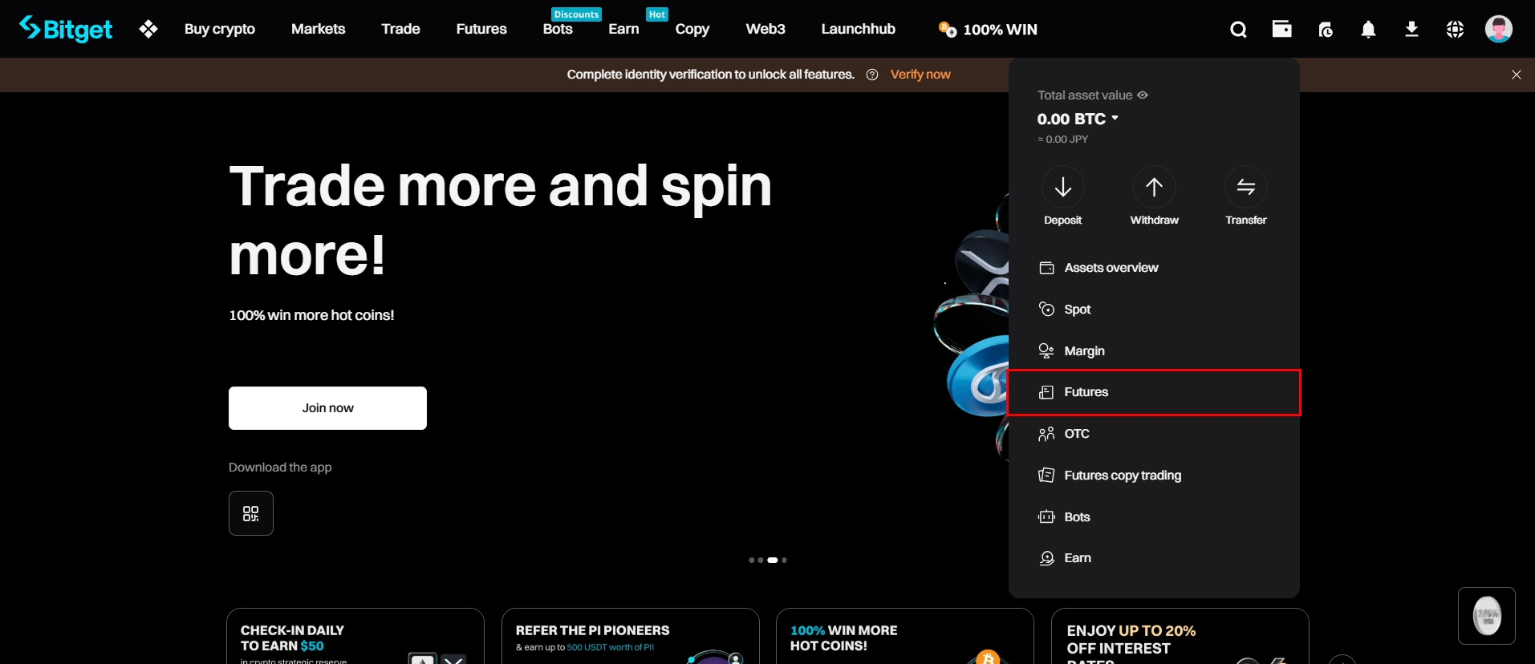Open Trade navigation menu

400,29
